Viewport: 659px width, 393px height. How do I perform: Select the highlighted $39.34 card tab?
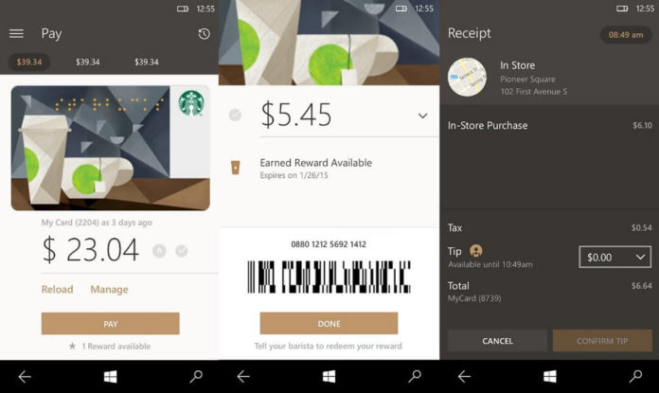pyautogui.click(x=29, y=63)
